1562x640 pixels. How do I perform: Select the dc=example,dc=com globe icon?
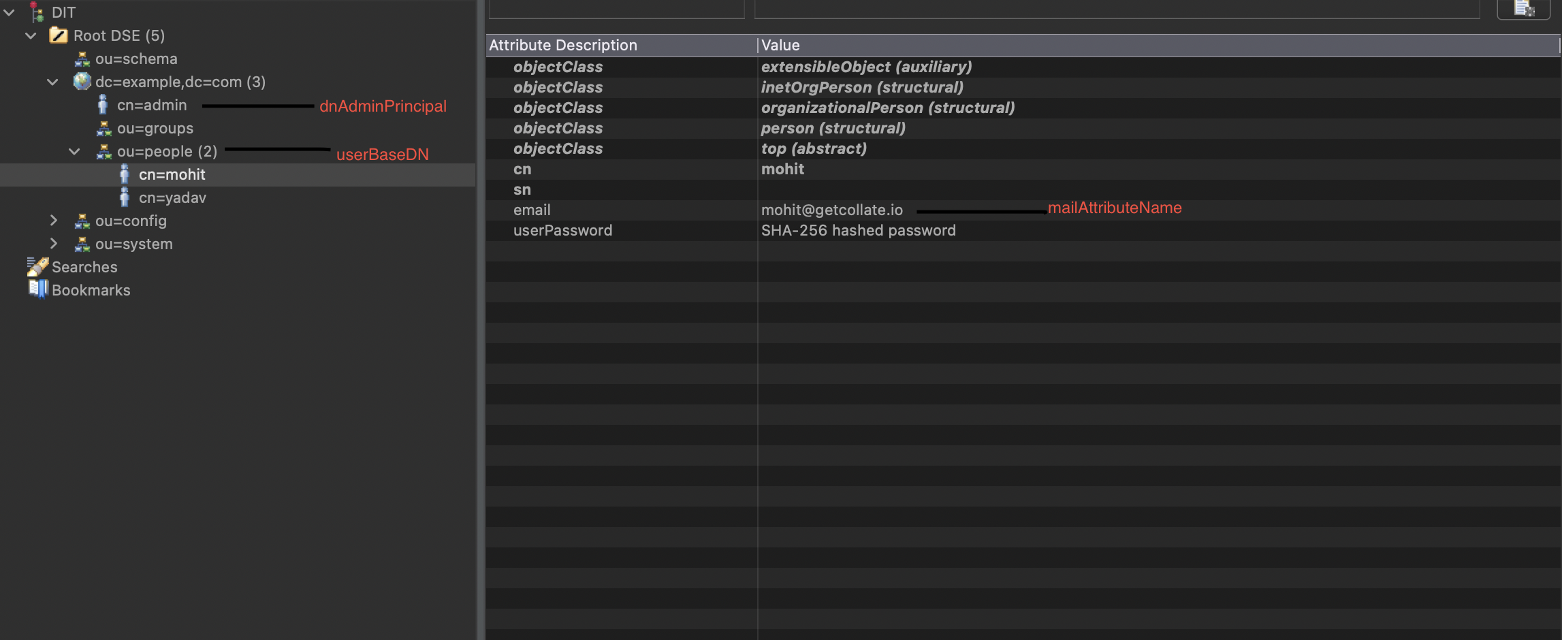pyautogui.click(x=82, y=82)
